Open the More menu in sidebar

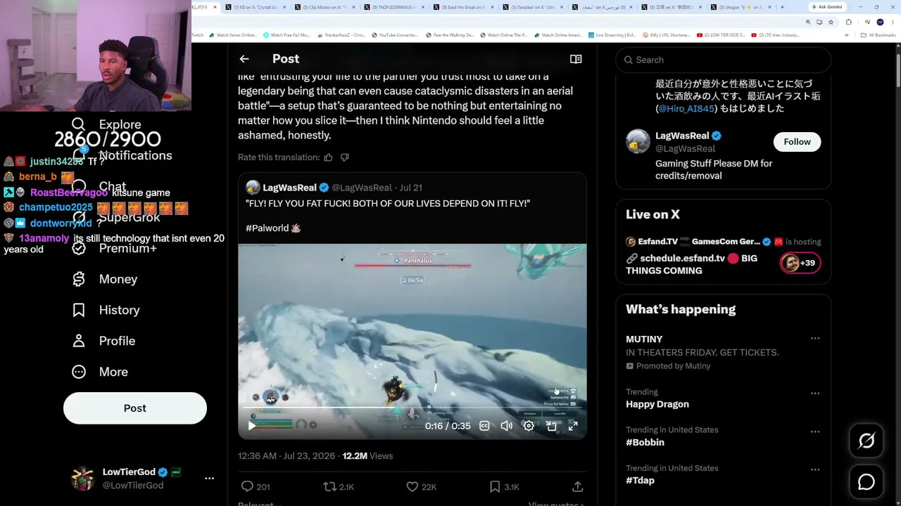tap(101, 372)
